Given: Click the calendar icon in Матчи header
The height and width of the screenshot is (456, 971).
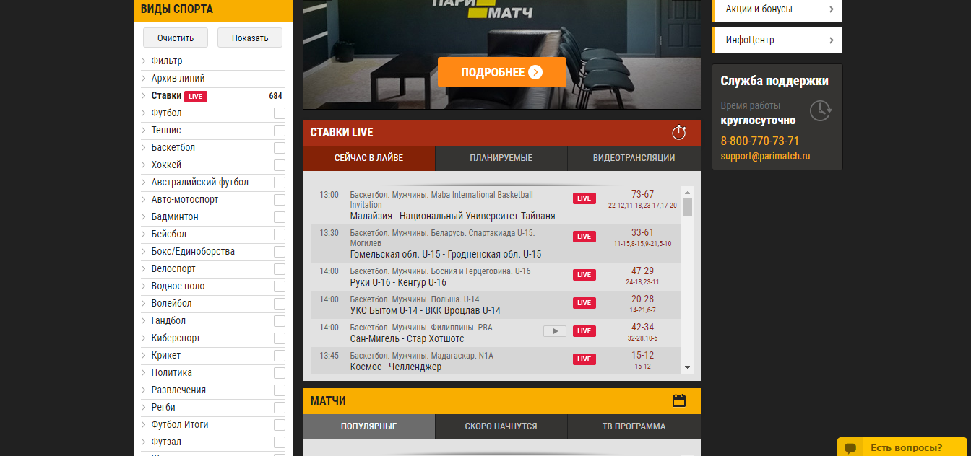Looking at the screenshot, I should 678,400.
